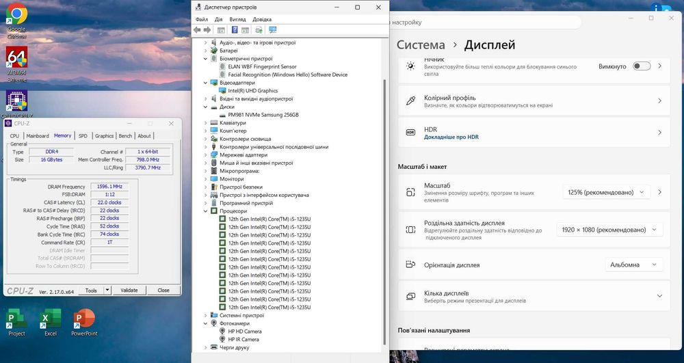This screenshot has width=684, height=363.
Task: Click the settings search field
Action: click(x=484, y=23)
